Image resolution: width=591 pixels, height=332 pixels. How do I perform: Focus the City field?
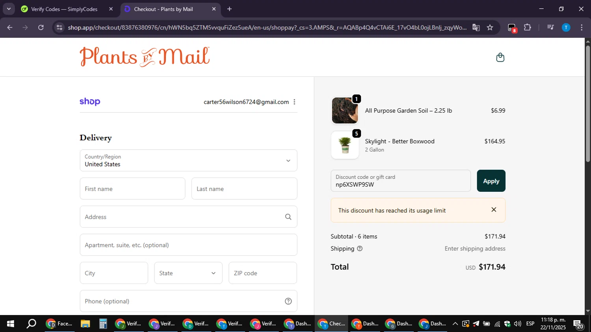pyautogui.click(x=114, y=273)
